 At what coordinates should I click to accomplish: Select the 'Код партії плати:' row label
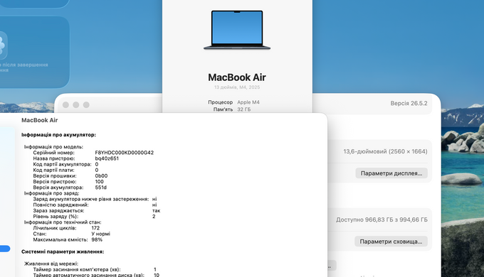[53, 170]
